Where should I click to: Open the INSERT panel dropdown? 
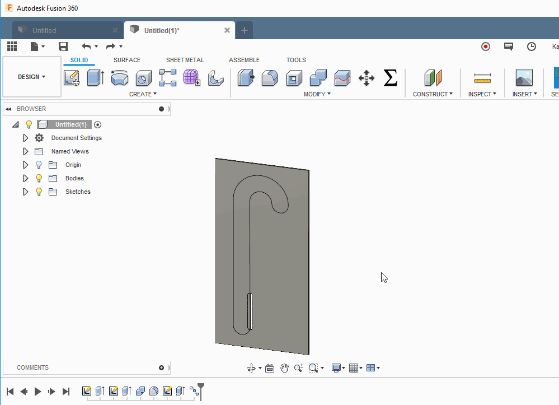pos(524,94)
